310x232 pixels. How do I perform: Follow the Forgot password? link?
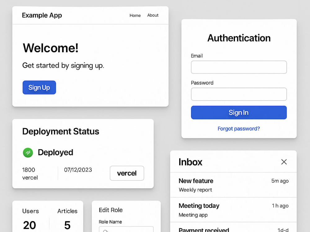[x=239, y=129]
